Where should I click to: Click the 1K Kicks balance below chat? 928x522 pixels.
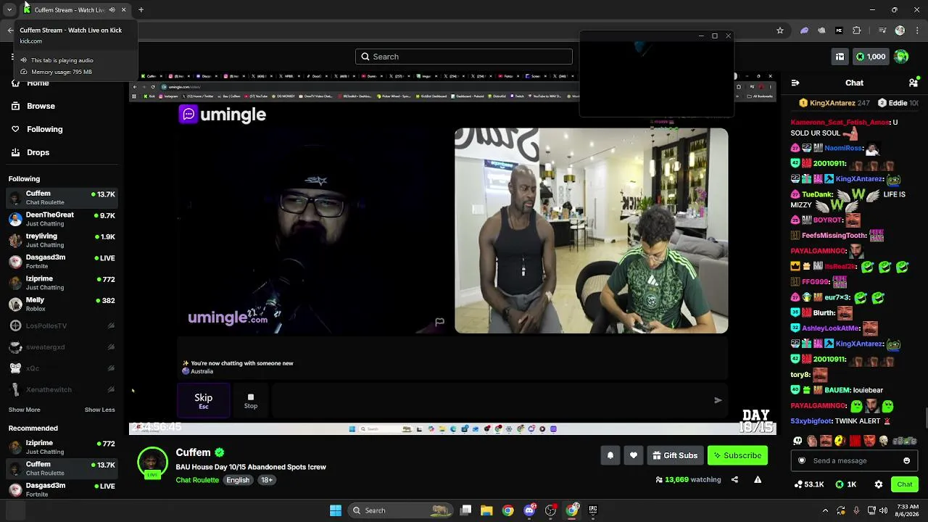point(846,484)
